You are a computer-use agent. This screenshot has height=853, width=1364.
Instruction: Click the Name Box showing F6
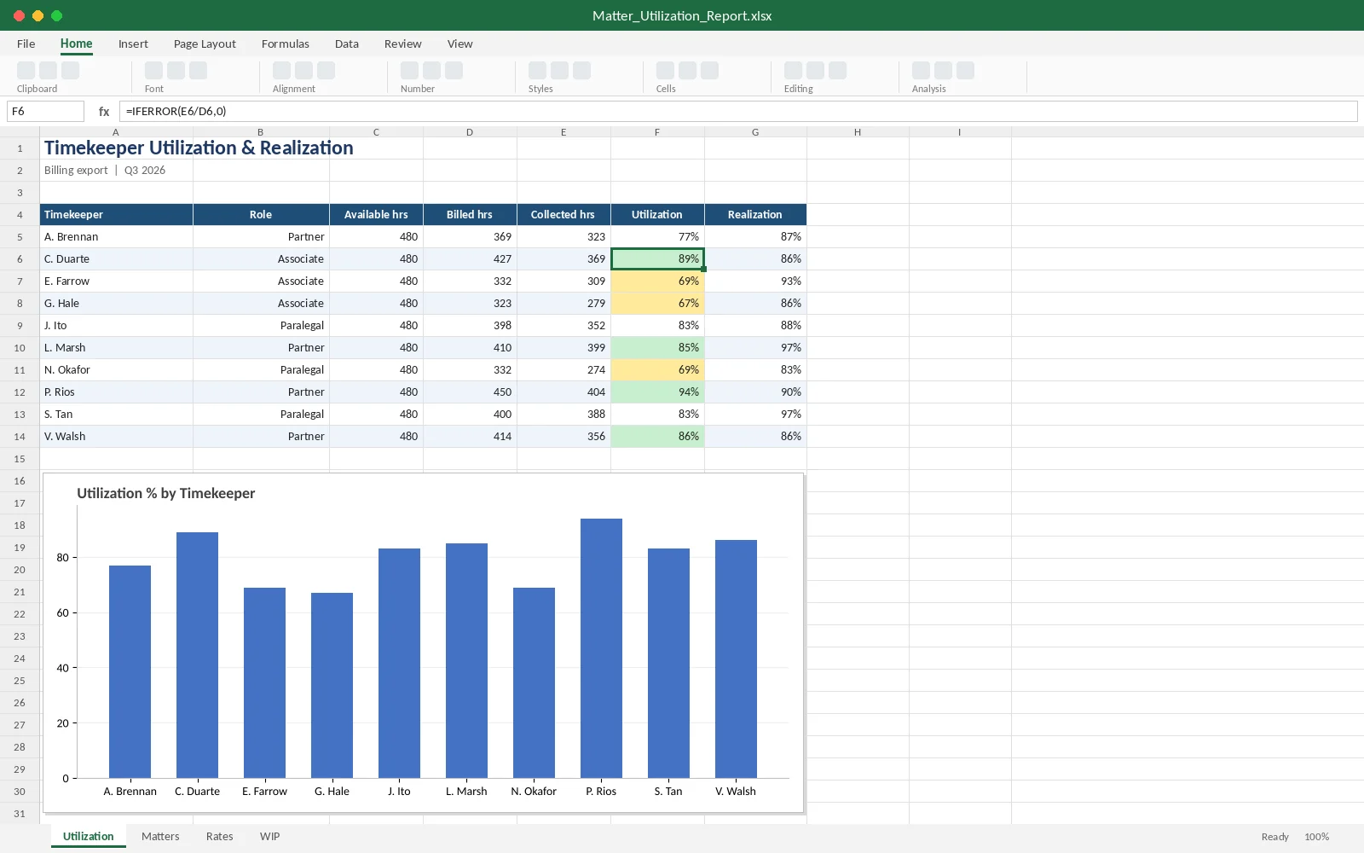point(45,111)
